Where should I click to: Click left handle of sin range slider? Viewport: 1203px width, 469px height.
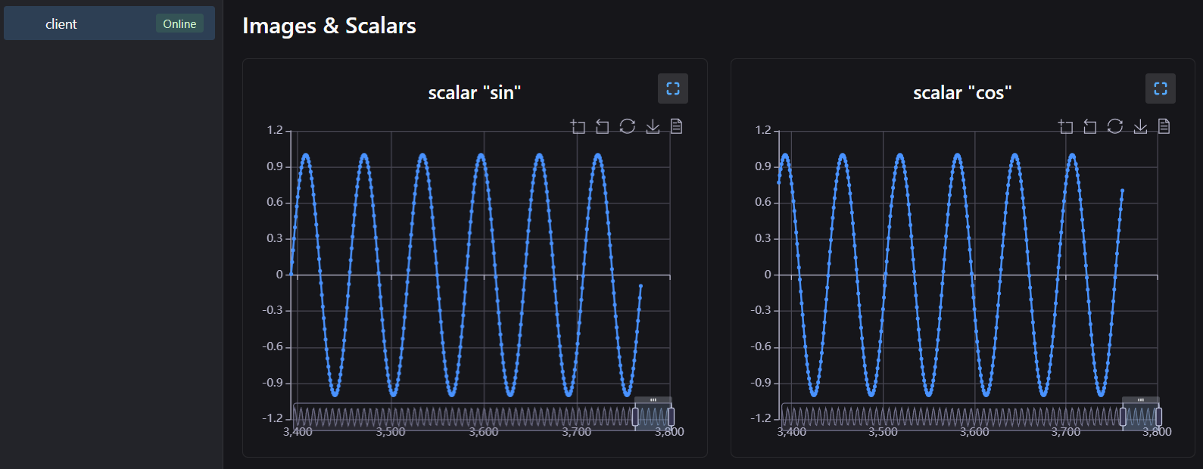point(635,416)
